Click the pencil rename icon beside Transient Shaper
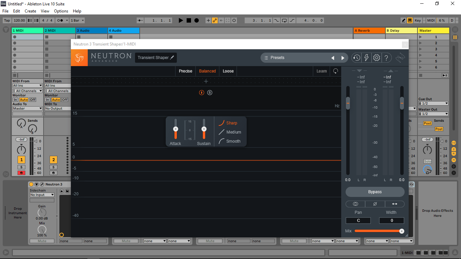The width and height of the screenshot is (461, 259). tap(172, 58)
